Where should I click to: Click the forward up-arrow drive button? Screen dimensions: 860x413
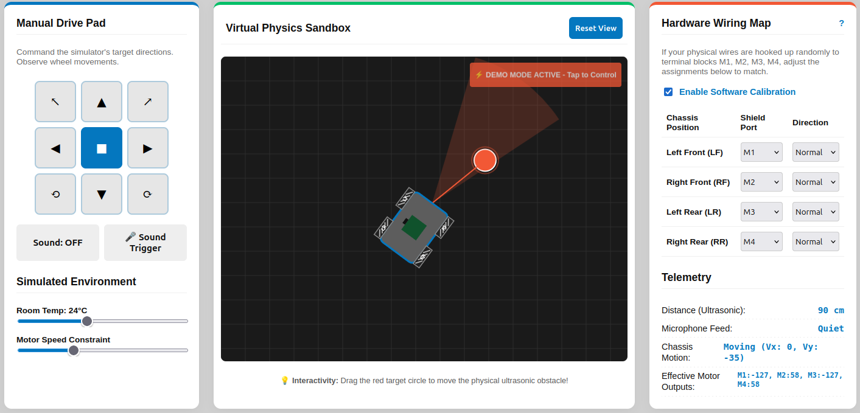[x=102, y=102]
